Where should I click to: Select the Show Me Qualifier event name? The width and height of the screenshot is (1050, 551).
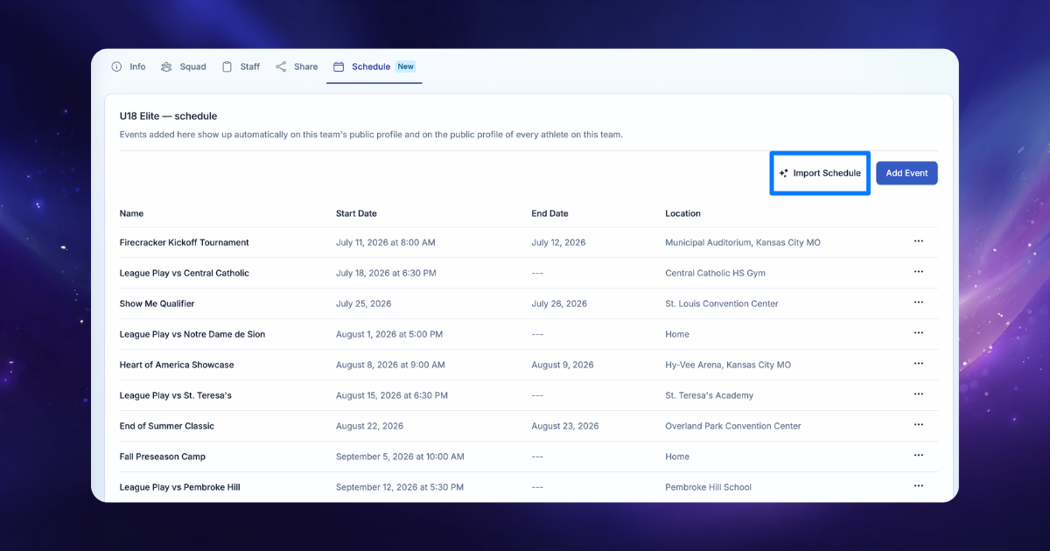point(157,303)
